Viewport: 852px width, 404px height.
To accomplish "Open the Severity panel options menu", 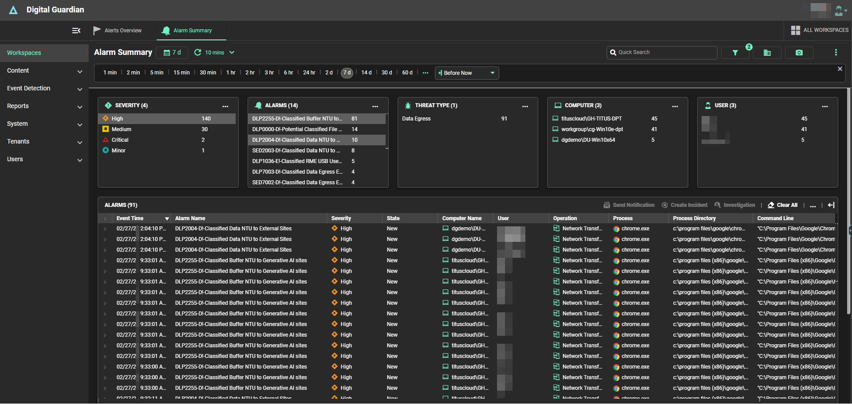I will point(225,106).
